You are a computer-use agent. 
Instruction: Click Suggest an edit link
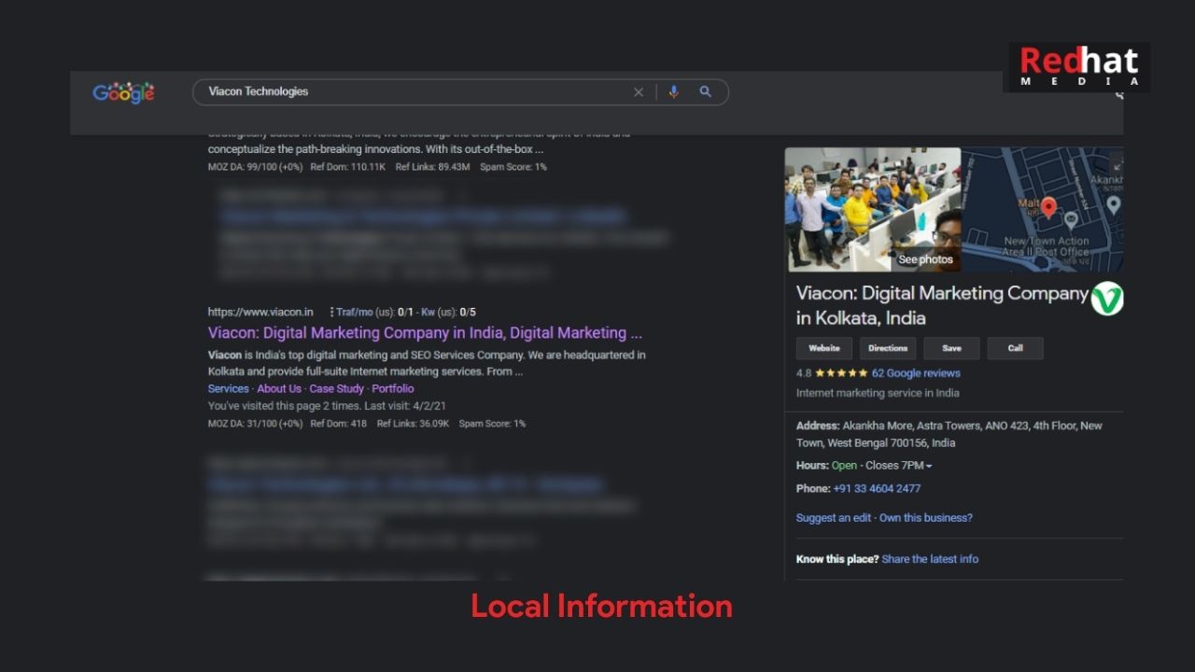tap(834, 518)
